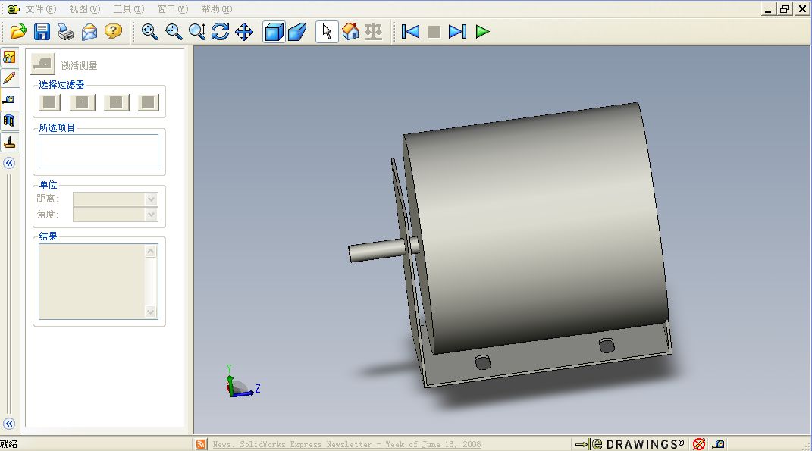Select Zoom In/Out magnifier tool
The height and width of the screenshot is (451, 812).
pos(197,32)
